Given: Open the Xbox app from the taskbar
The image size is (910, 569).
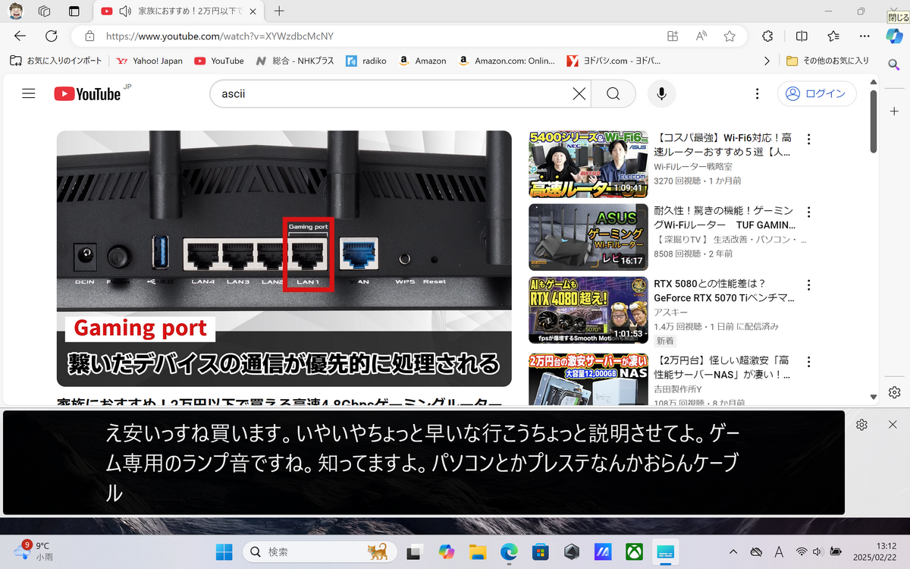Looking at the screenshot, I should [635, 552].
